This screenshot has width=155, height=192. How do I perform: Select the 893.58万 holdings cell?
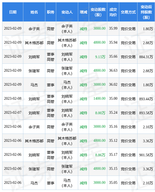click(146, 113)
